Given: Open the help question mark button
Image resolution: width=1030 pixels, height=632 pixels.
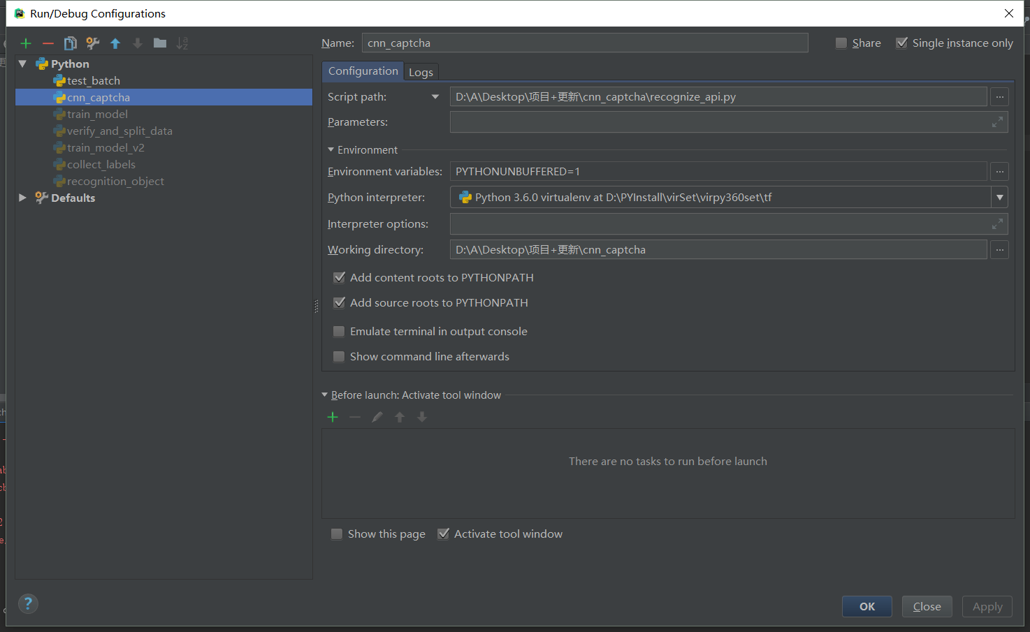Looking at the screenshot, I should click(x=28, y=603).
